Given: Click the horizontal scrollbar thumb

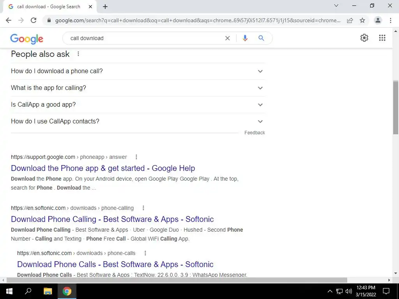Looking at the screenshot, I should click(177, 280).
